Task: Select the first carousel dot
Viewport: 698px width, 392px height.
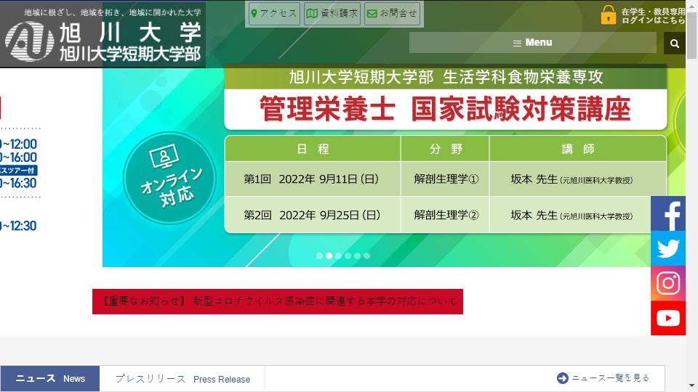Action: 319,256
